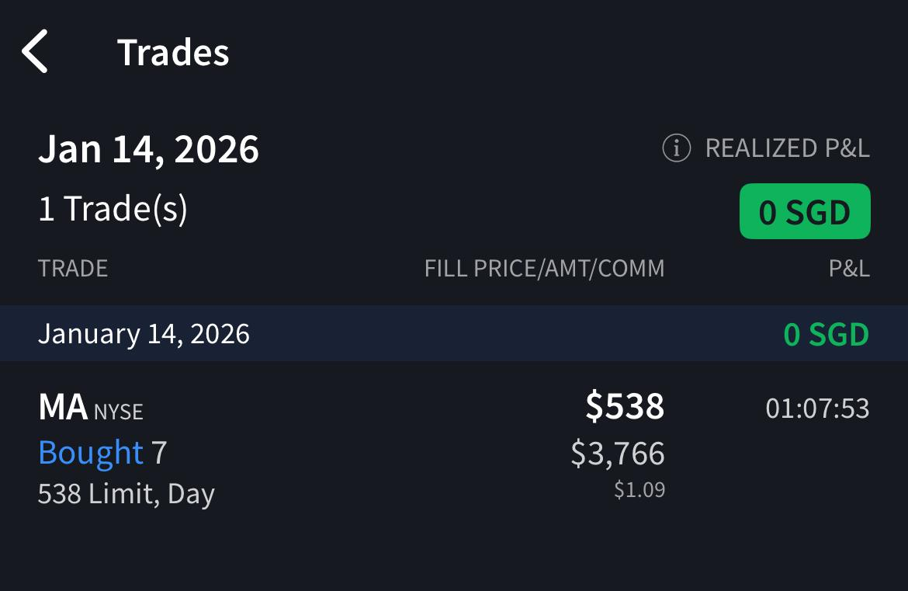Click the green 0 SGD section total

click(x=826, y=334)
